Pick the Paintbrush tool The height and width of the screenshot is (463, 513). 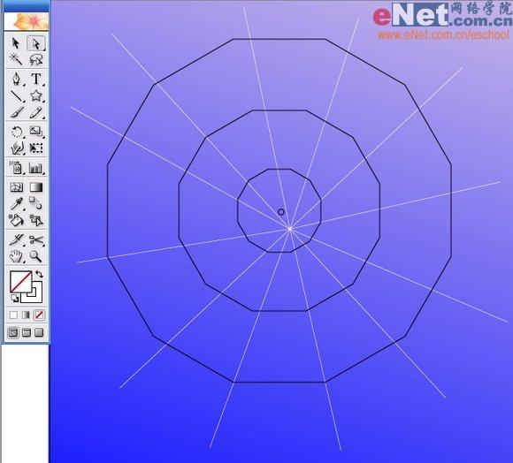pos(16,112)
